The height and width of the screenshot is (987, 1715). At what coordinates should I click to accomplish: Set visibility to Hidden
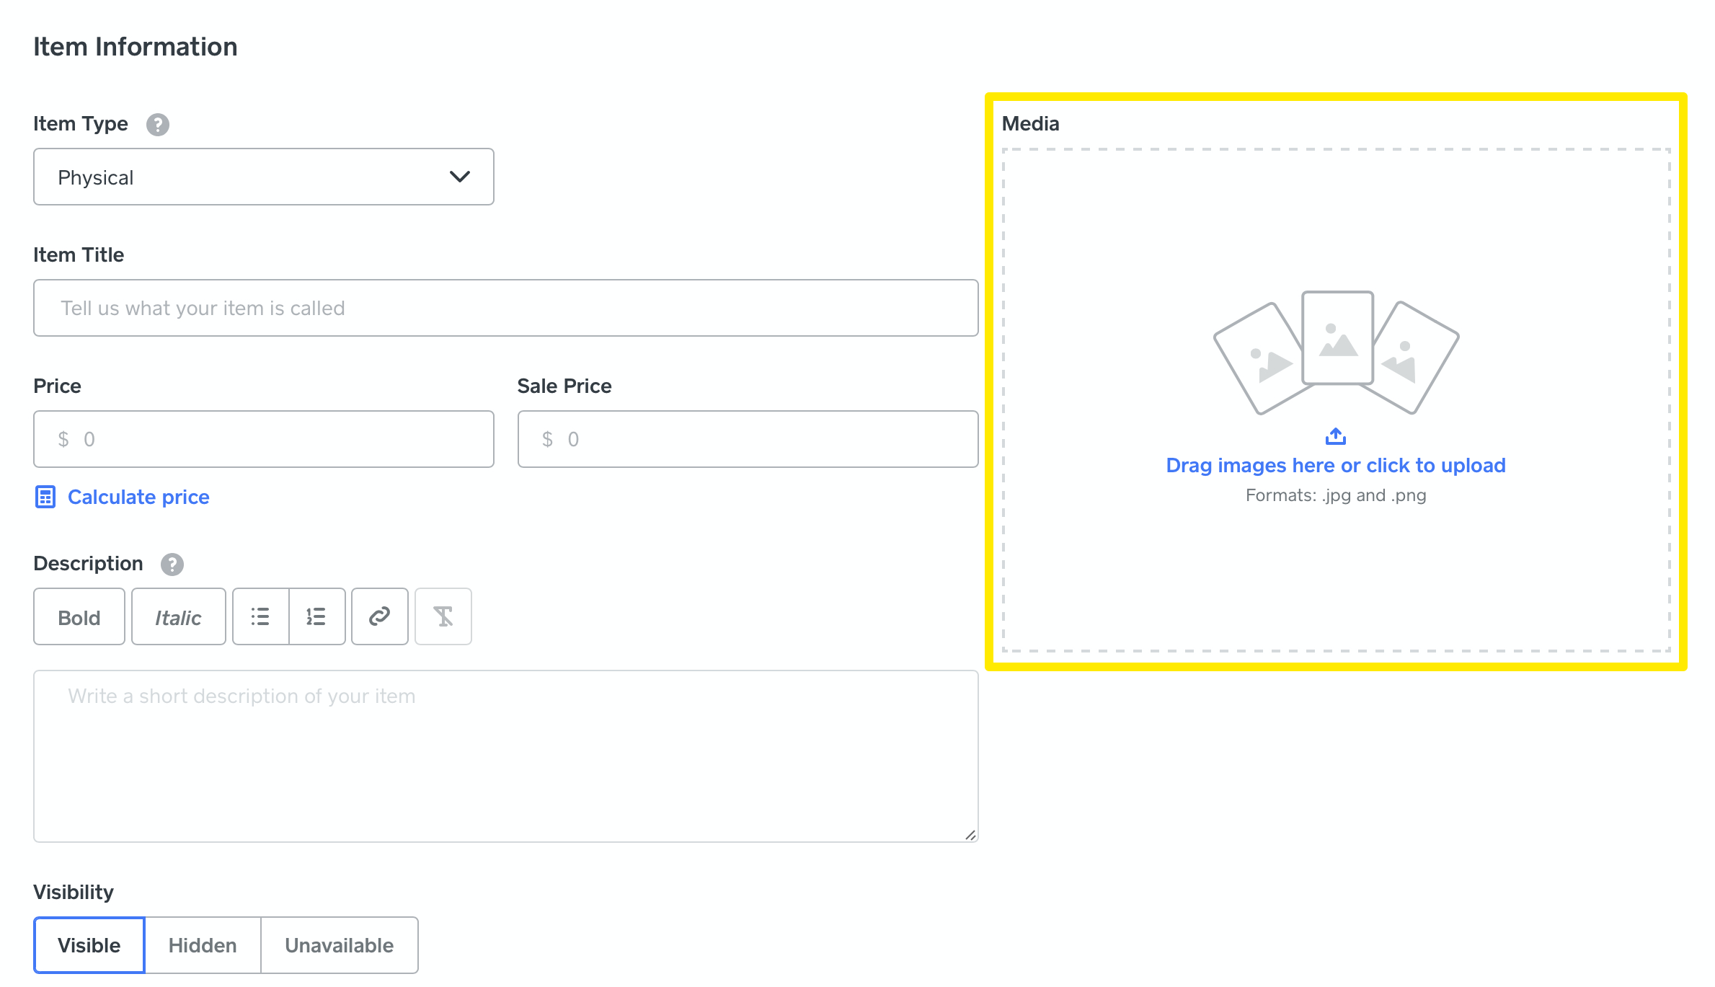point(203,945)
